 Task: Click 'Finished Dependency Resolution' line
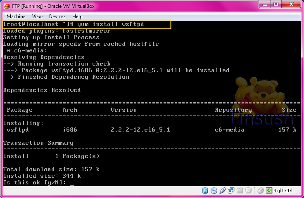66,77
